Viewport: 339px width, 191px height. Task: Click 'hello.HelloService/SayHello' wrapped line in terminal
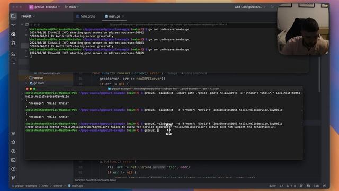click(x=47, y=97)
